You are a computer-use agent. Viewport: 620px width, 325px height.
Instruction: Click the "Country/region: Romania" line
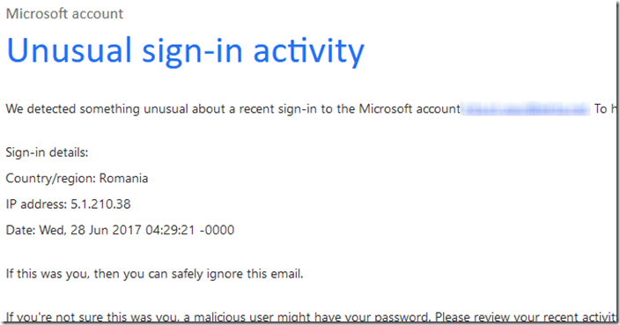(77, 179)
